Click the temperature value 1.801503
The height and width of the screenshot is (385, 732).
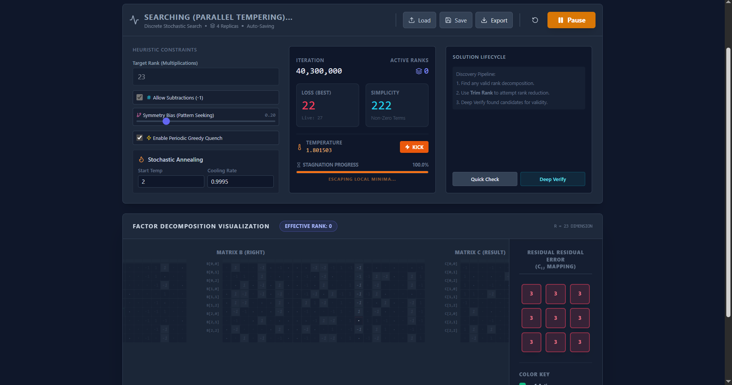click(x=319, y=150)
